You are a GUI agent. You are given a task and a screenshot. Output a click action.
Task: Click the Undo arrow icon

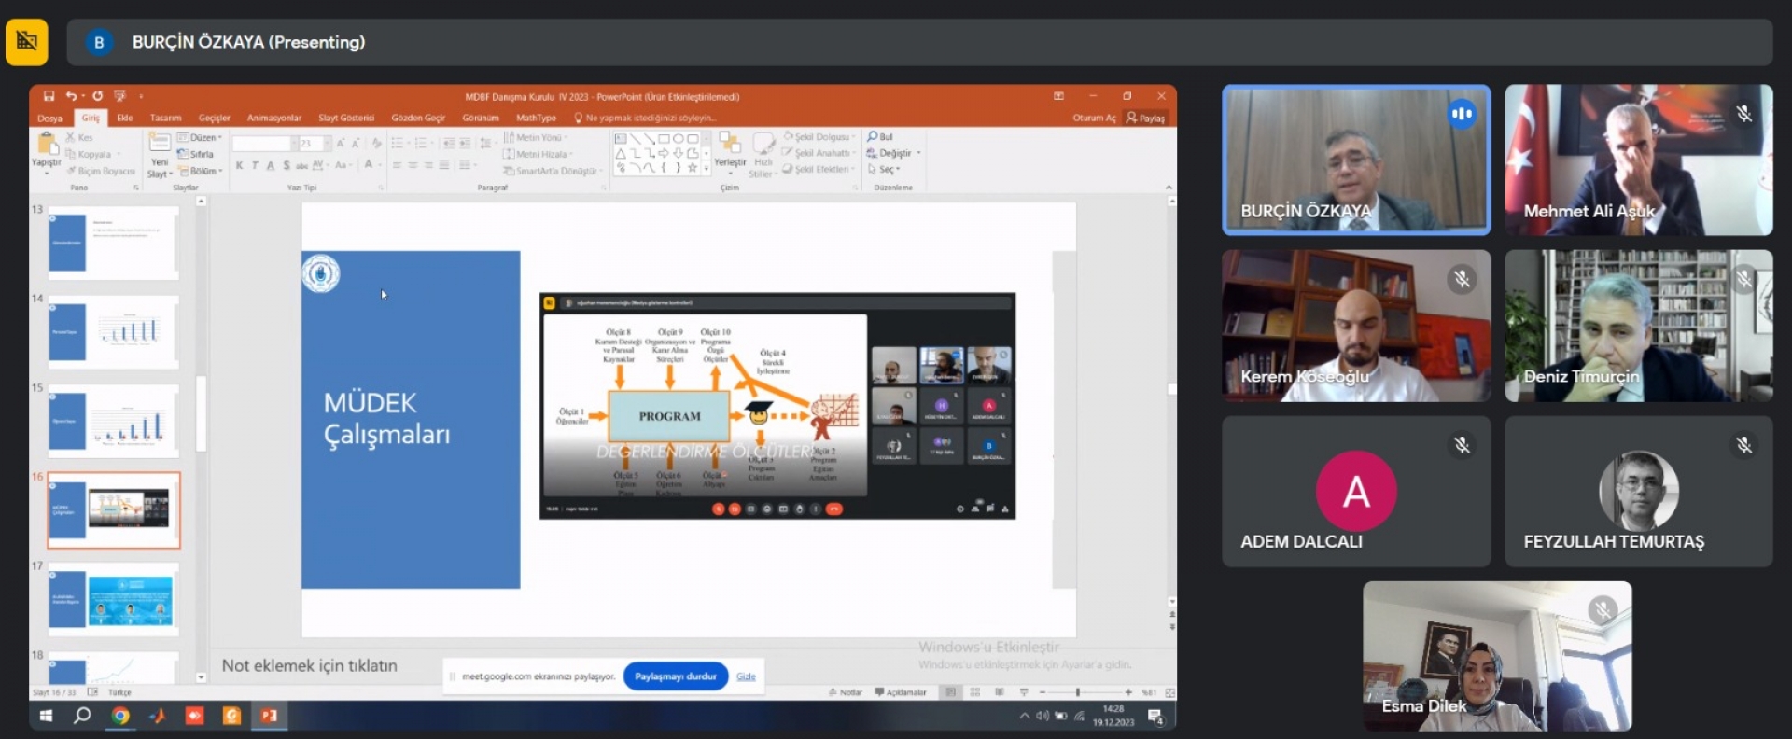[71, 96]
